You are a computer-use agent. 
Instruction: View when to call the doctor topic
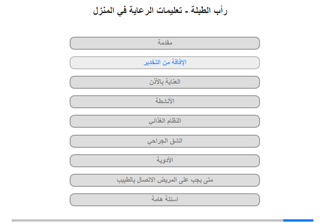click(x=165, y=180)
